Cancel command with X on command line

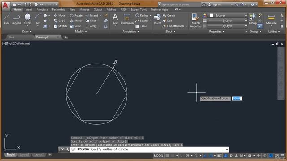tap(62, 149)
